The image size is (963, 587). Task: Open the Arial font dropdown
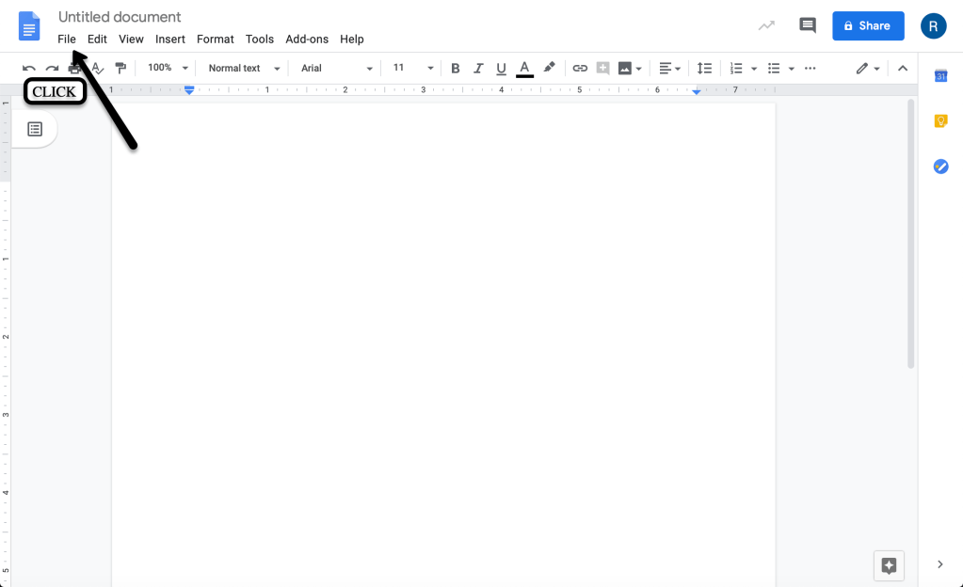337,69
